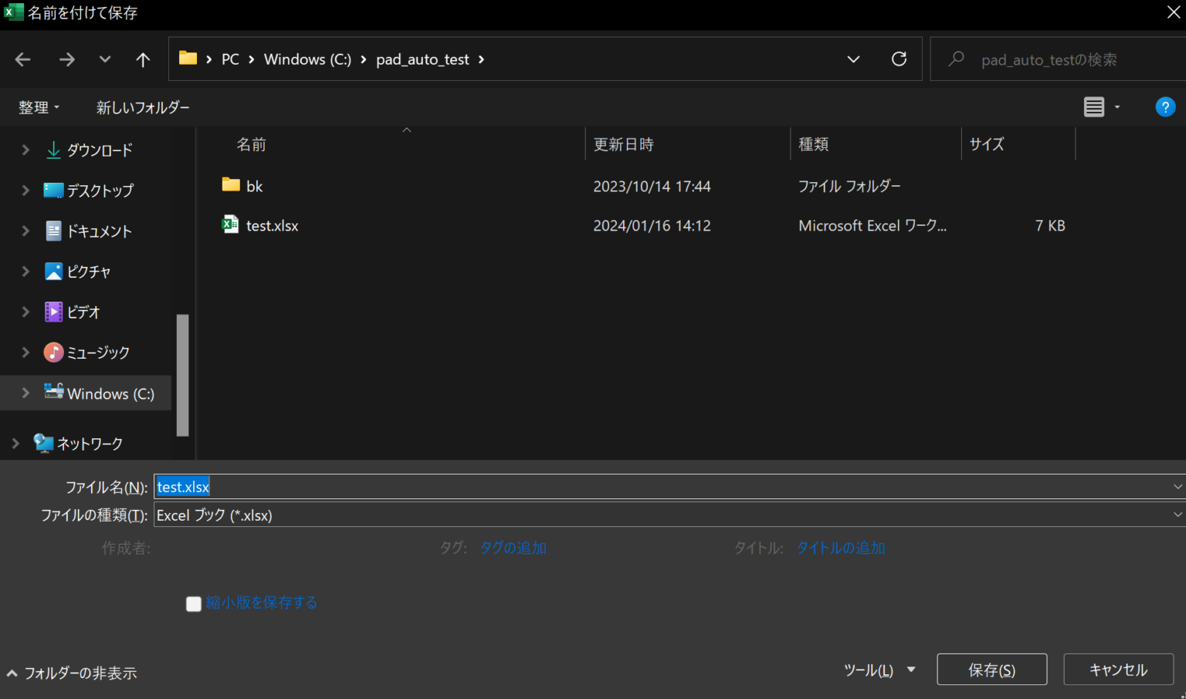
Task: Expand the ダウンロード tree node
Action: pyautogui.click(x=25, y=150)
